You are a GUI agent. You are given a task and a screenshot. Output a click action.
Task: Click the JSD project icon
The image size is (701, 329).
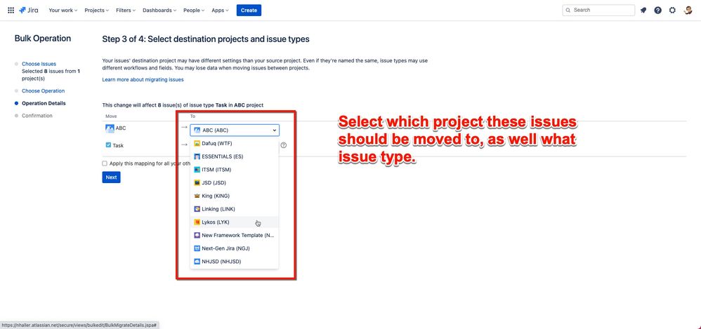(197, 182)
